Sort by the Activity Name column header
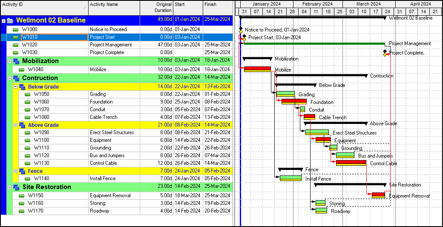This screenshot has width=443, height=227. pyautogui.click(x=114, y=8)
